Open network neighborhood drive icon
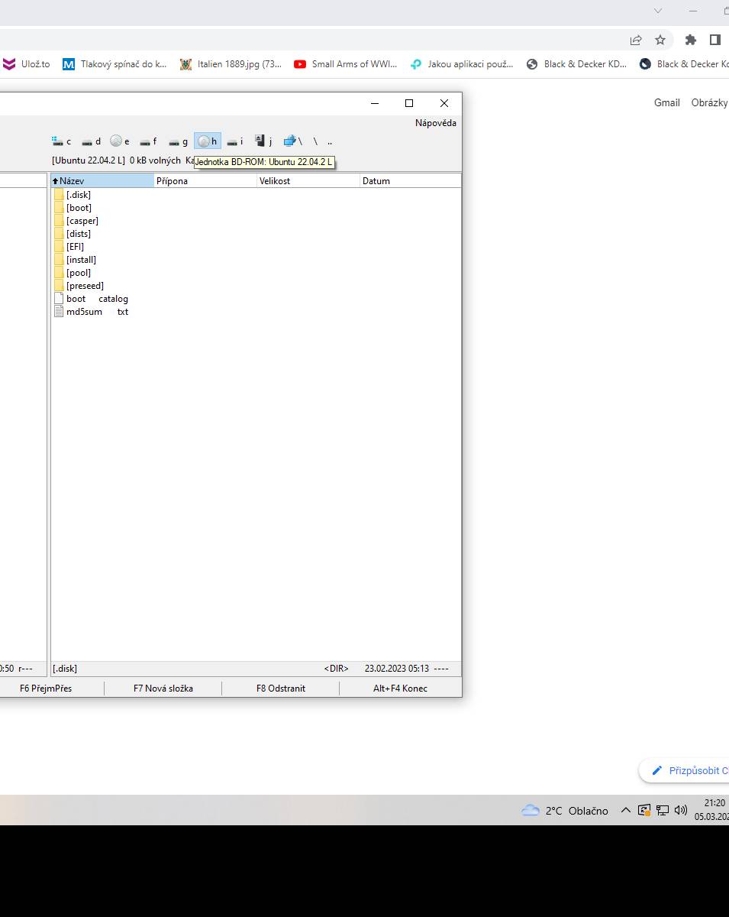The width and height of the screenshot is (729, 917). (x=293, y=141)
